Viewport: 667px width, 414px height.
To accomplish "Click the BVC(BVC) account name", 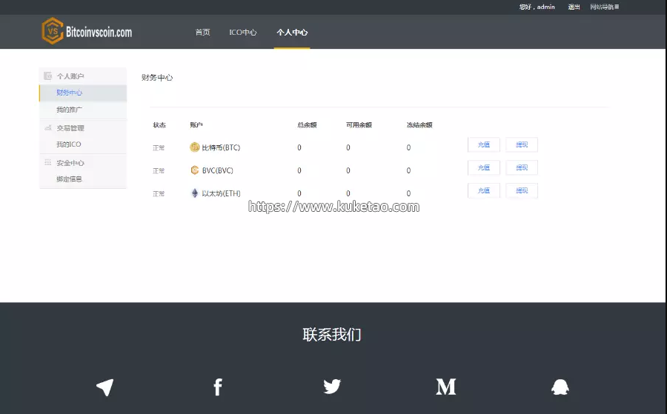I will pyautogui.click(x=217, y=170).
